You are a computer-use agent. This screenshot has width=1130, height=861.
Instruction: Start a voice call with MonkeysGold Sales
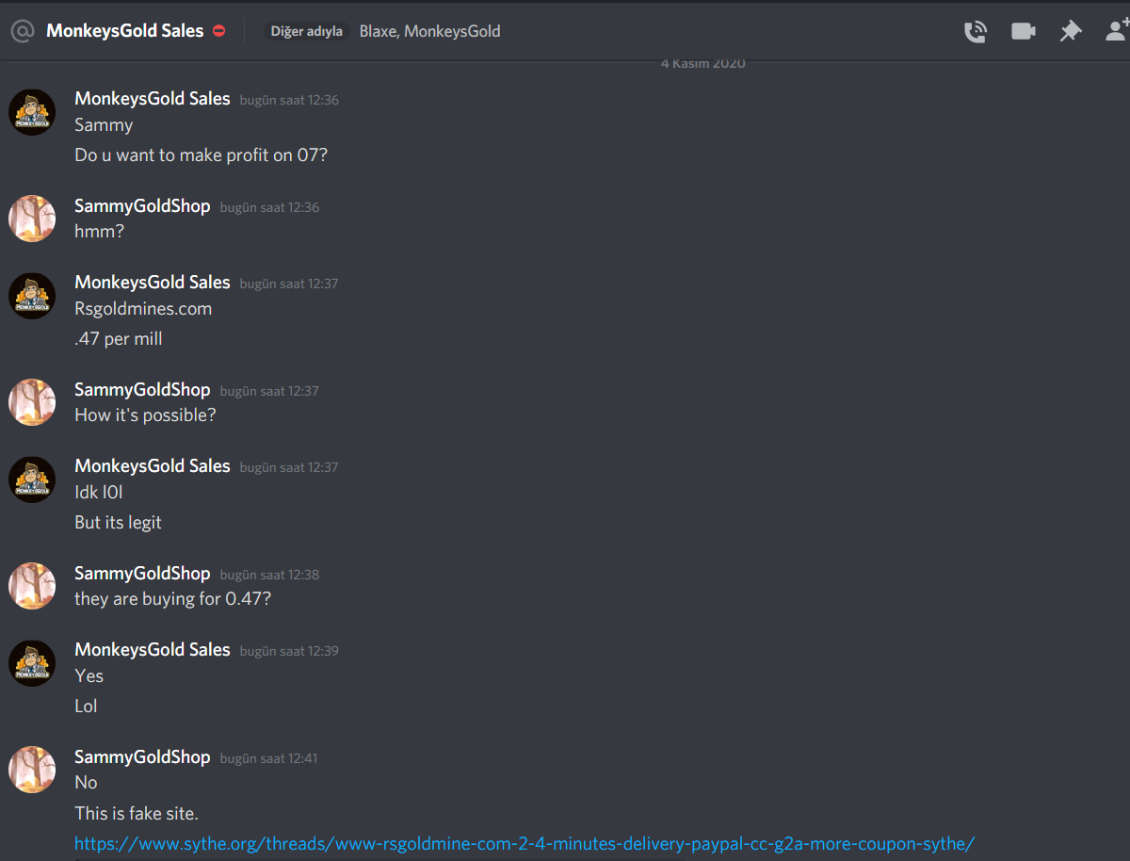(975, 31)
